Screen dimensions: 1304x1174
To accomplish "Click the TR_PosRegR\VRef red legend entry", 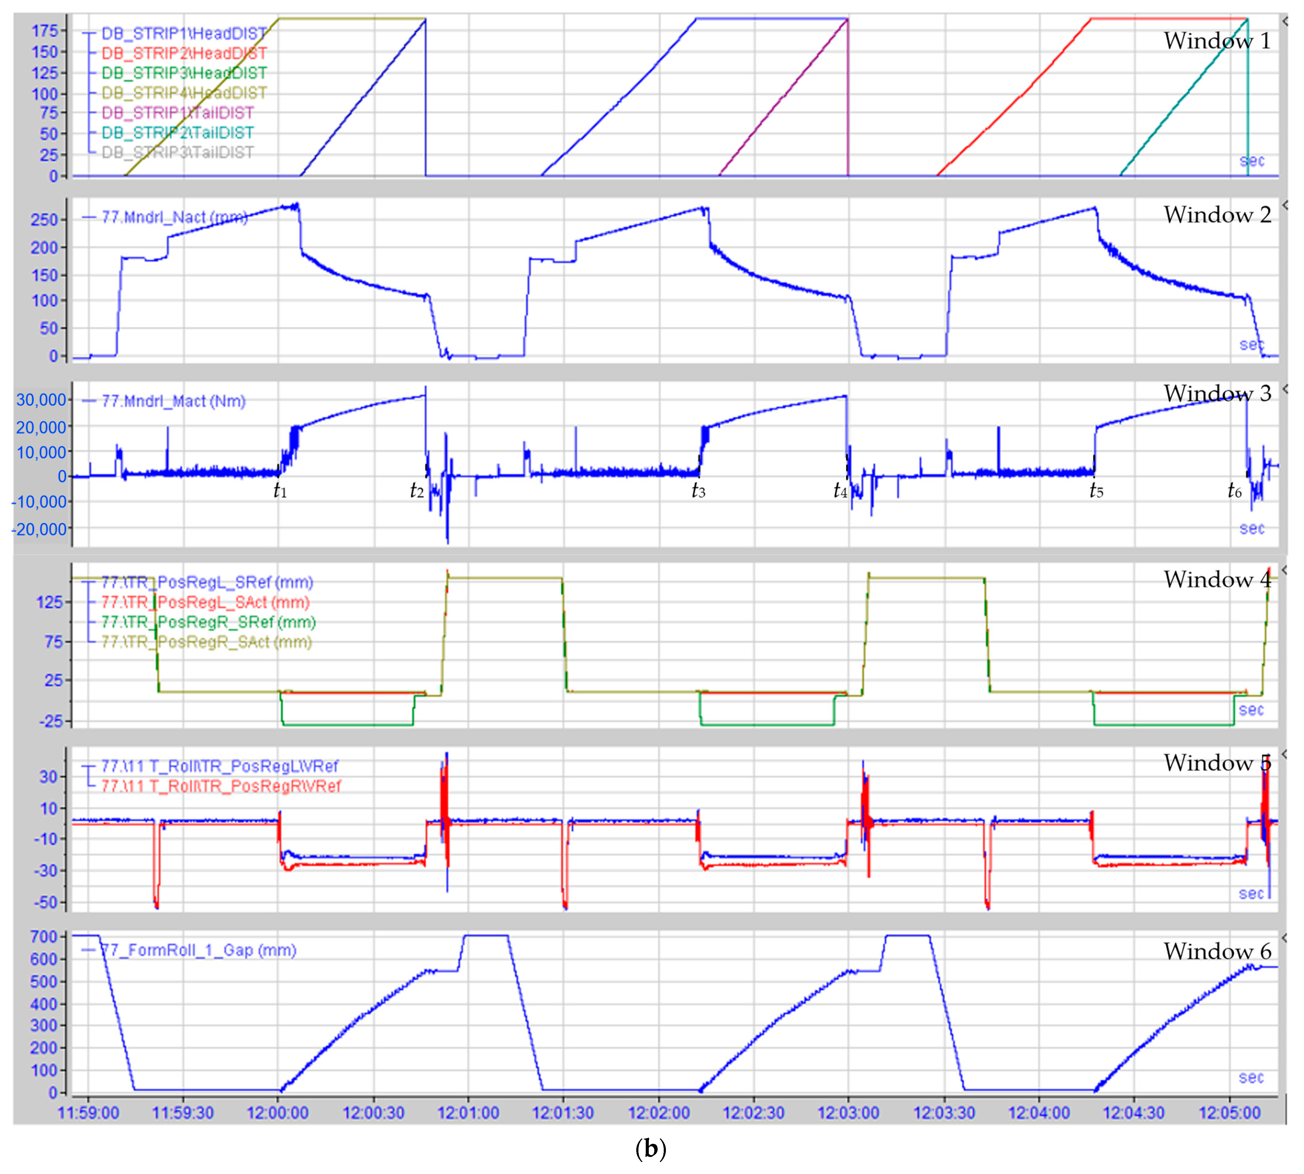I will click(x=221, y=786).
